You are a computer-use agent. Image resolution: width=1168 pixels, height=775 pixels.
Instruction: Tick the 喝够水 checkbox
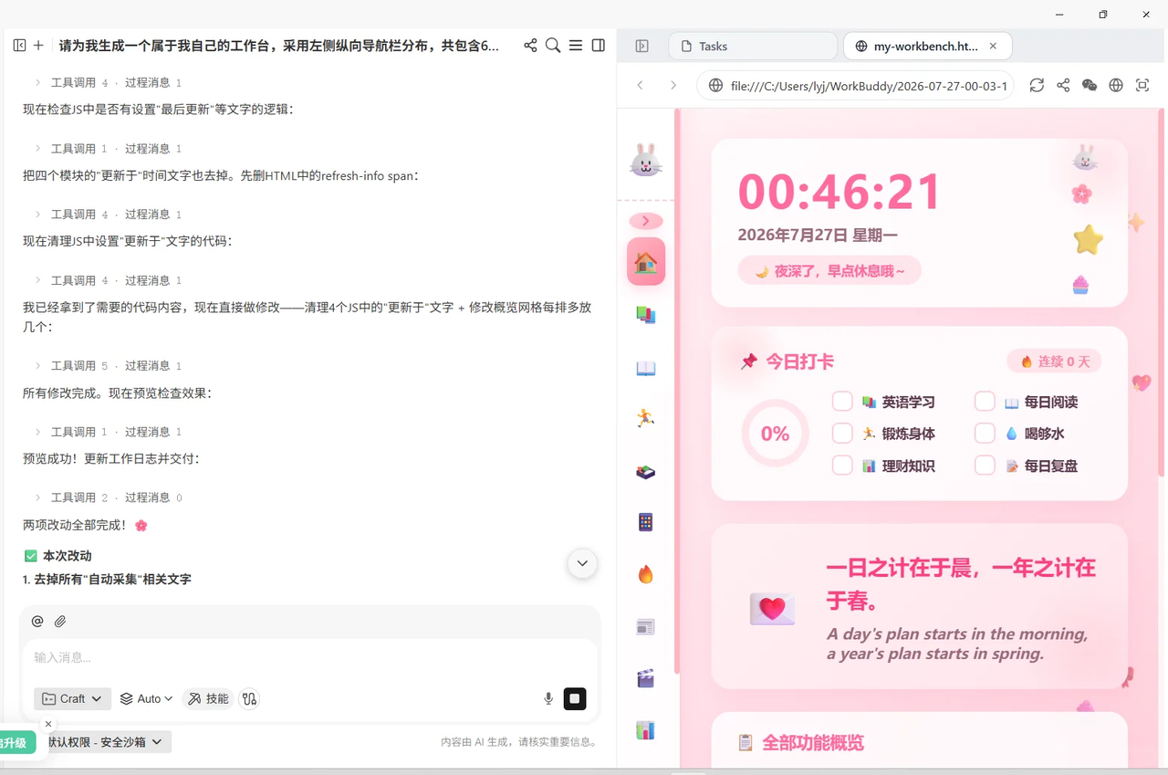click(x=985, y=434)
